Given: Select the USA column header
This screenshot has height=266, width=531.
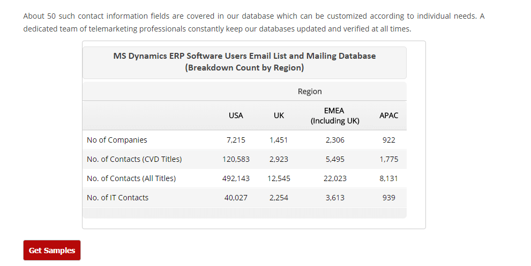Looking at the screenshot, I should click(x=236, y=115).
